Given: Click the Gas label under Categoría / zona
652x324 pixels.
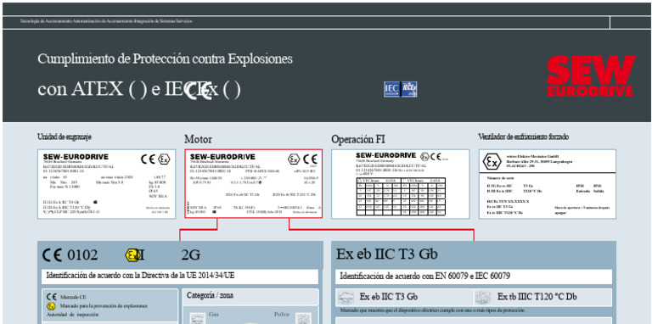Looking at the screenshot, I should [213, 315].
